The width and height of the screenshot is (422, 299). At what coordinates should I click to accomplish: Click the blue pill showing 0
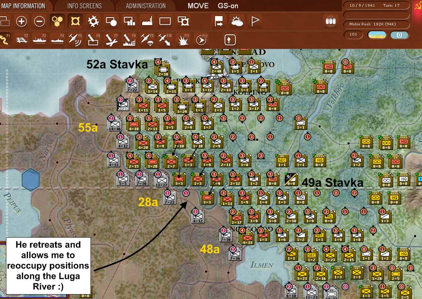click(x=400, y=35)
